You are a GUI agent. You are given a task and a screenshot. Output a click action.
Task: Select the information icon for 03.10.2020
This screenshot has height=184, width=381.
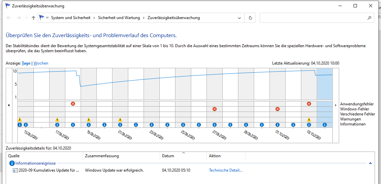point(309,125)
